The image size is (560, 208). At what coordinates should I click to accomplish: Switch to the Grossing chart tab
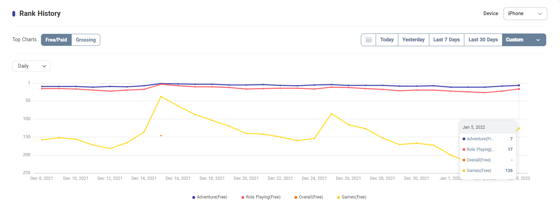click(x=86, y=40)
